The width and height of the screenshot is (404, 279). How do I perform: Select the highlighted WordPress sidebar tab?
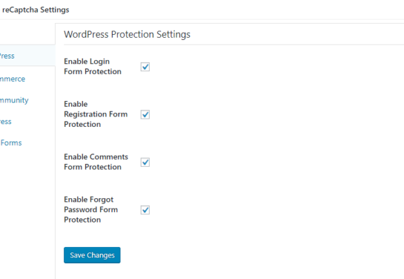tap(27, 56)
